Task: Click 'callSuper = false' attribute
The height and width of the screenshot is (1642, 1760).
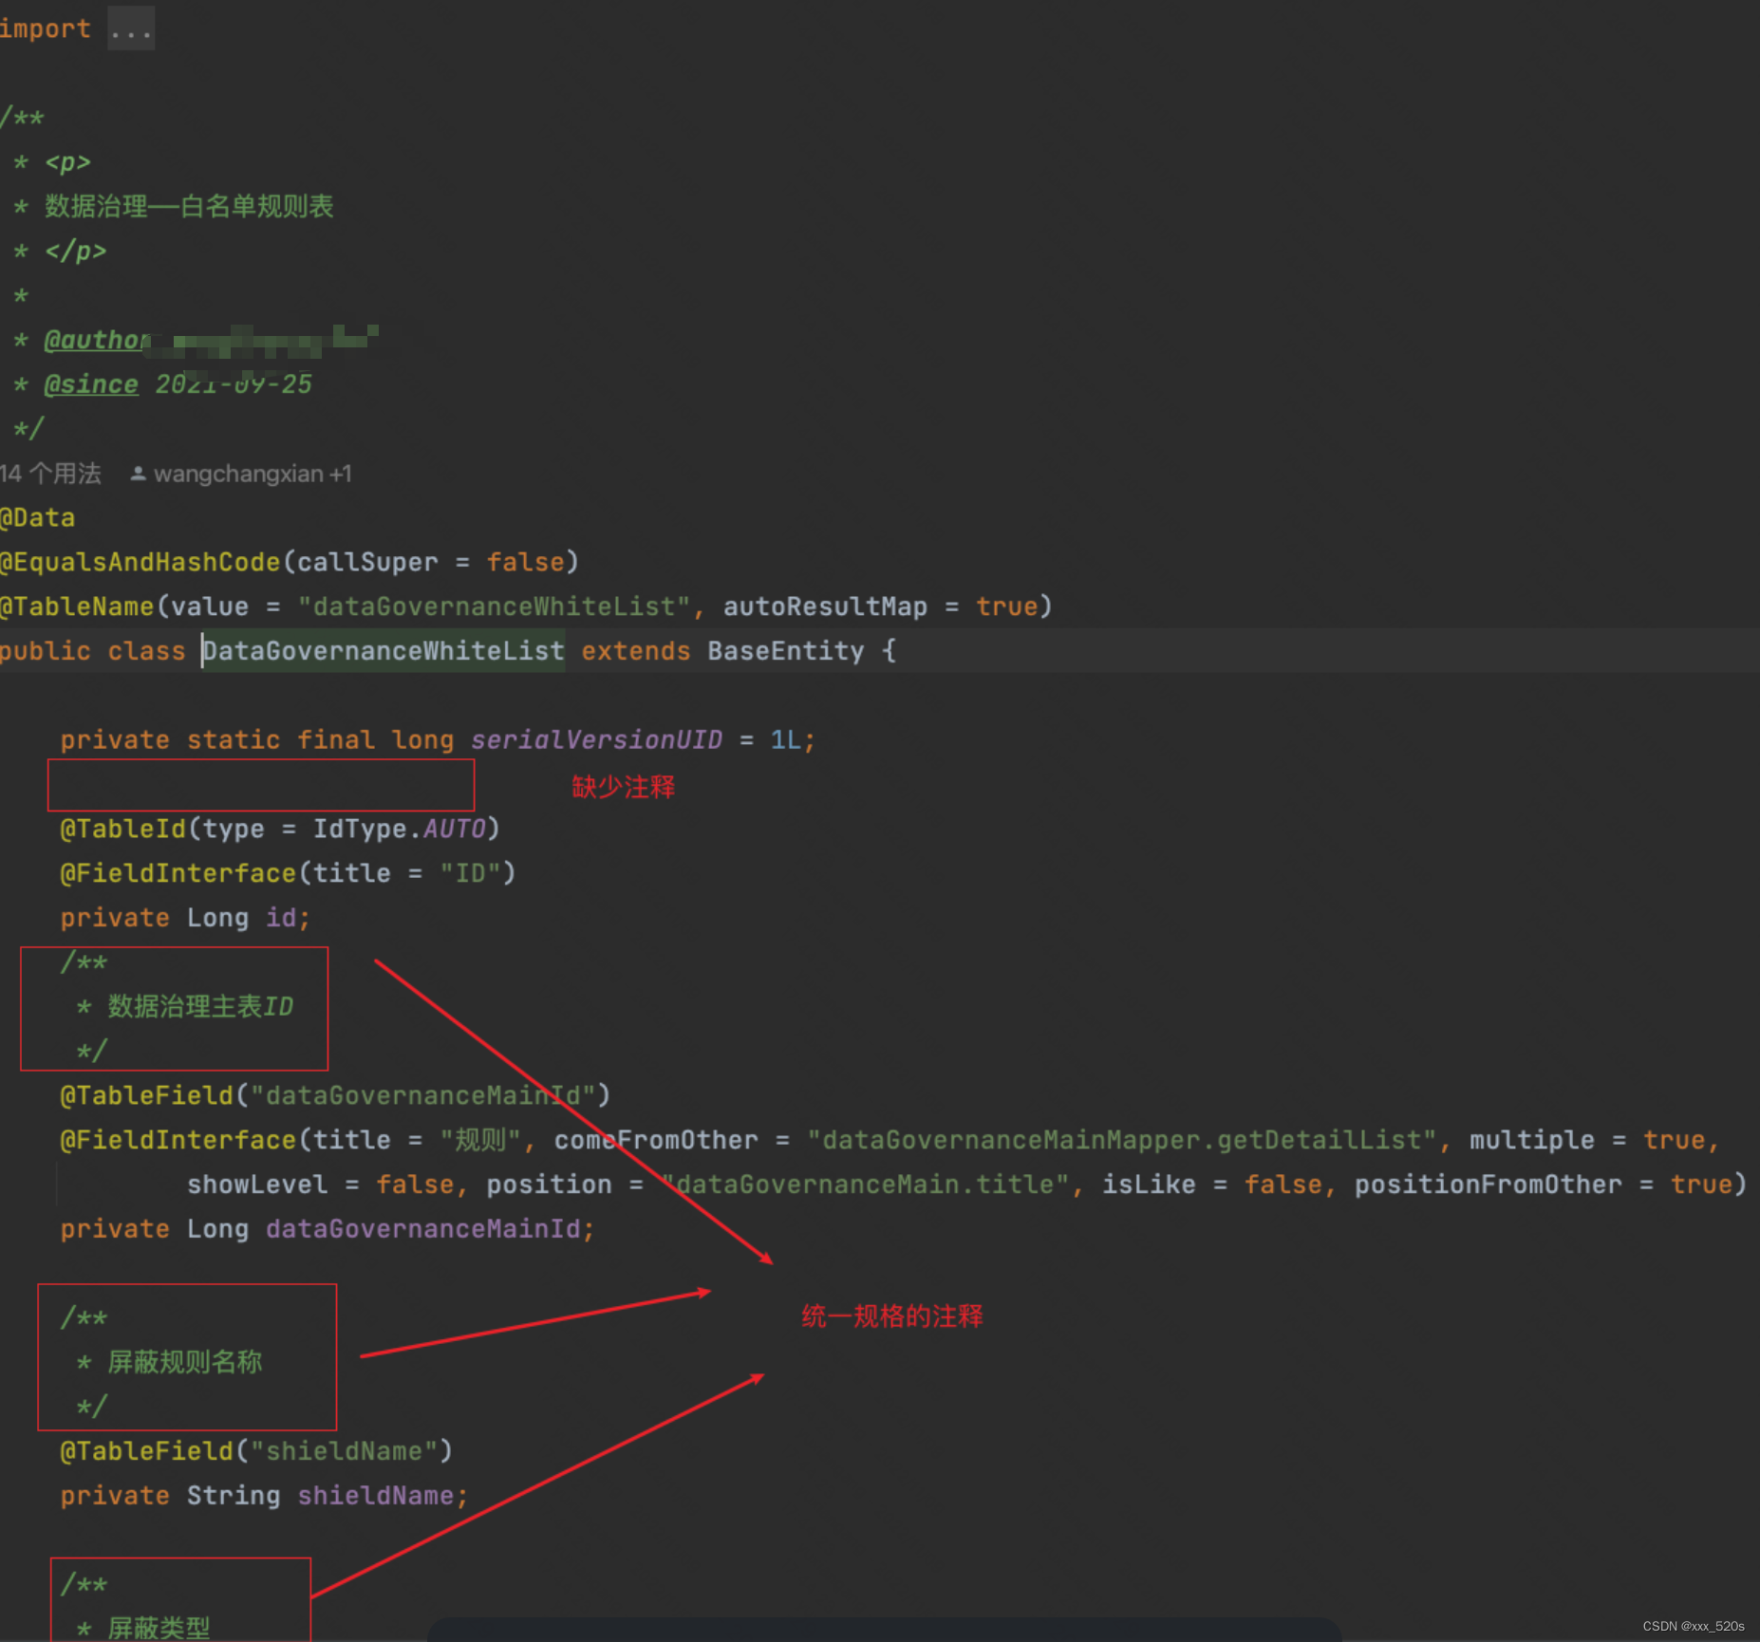Action: (x=431, y=562)
